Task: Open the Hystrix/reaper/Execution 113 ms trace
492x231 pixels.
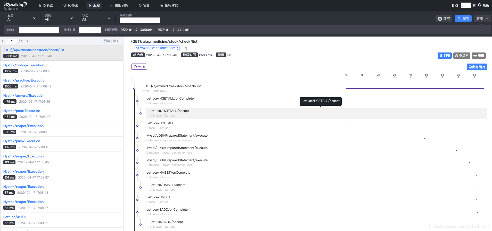Action: [62, 159]
